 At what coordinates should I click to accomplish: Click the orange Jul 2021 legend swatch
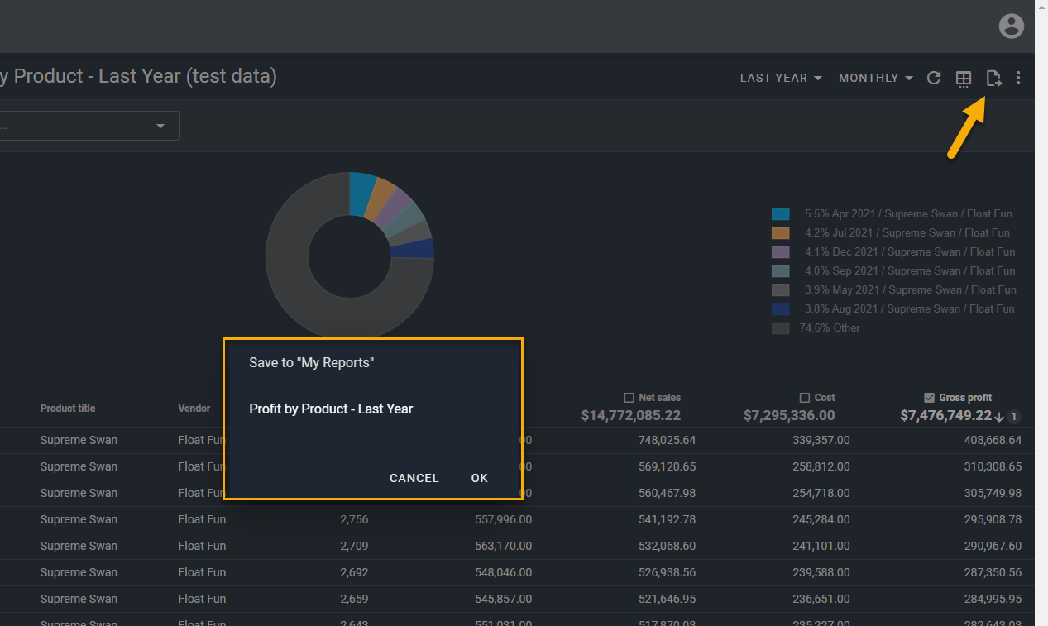780,233
